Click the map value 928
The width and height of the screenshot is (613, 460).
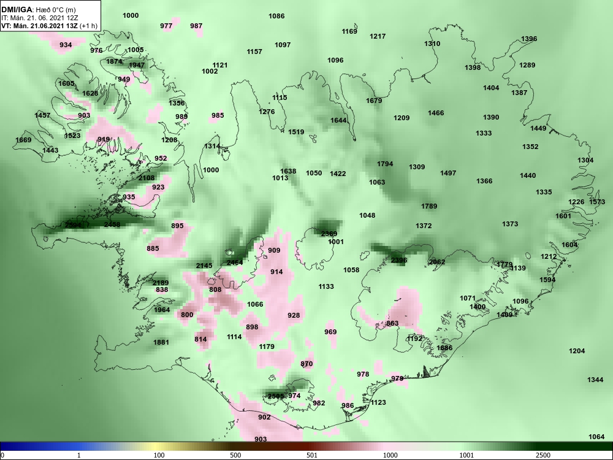pos(294,315)
